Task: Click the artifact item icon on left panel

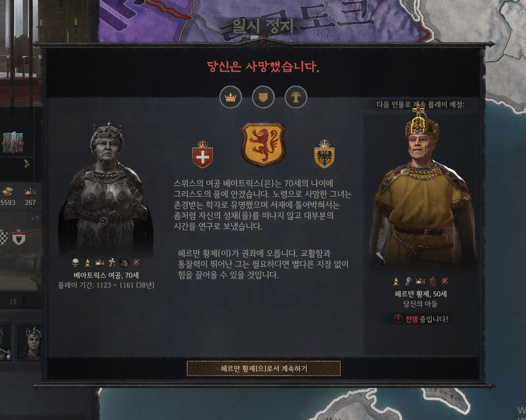Action: pos(13,143)
